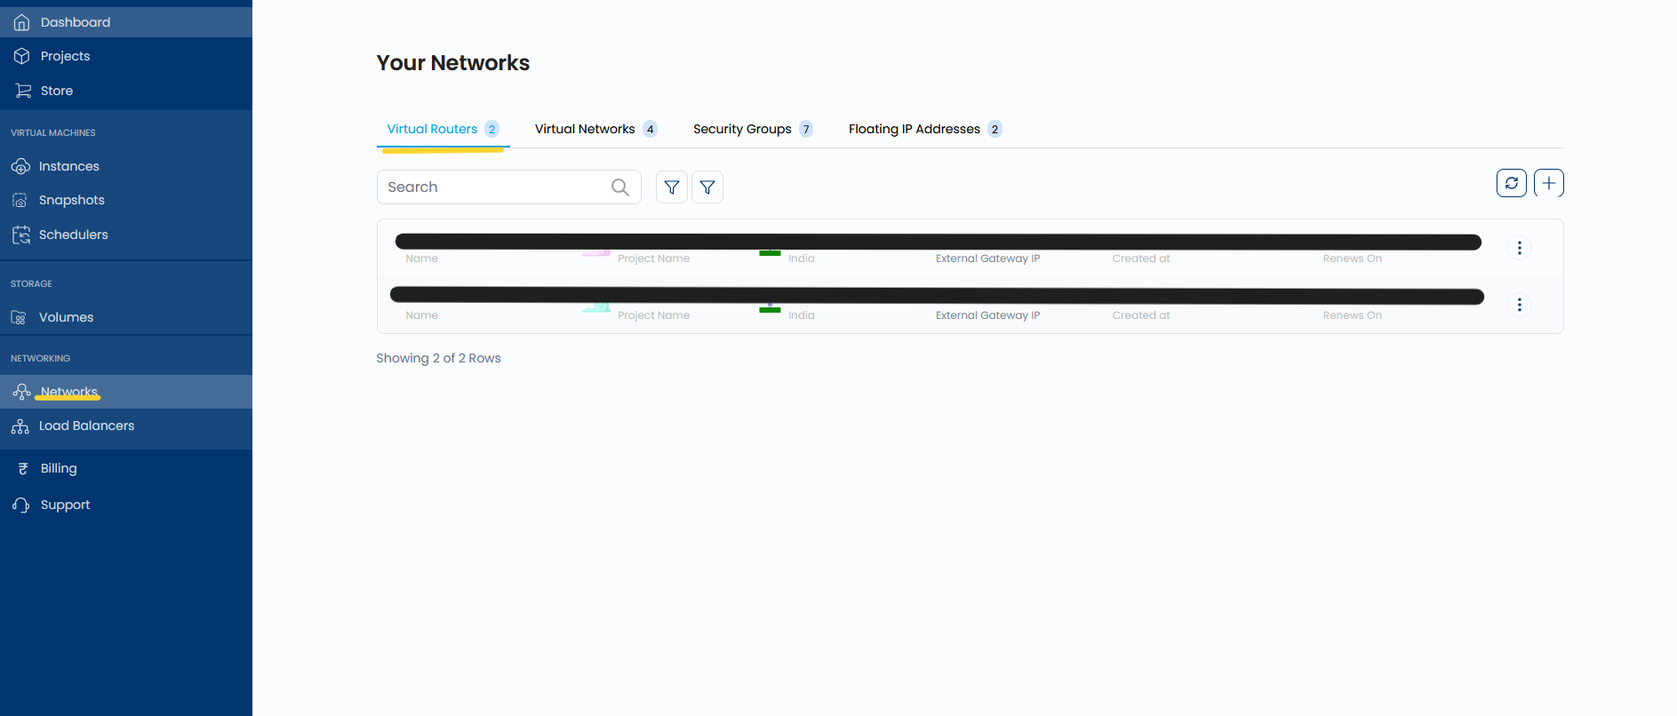
Task: Click the Volumes disk icon
Action: 19,317
